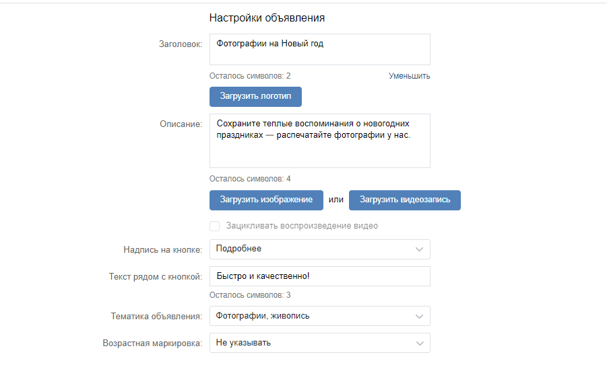The width and height of the screenshot is (607, 367).
Task: Click the 'Уменьшить' link
Action: 409,76
